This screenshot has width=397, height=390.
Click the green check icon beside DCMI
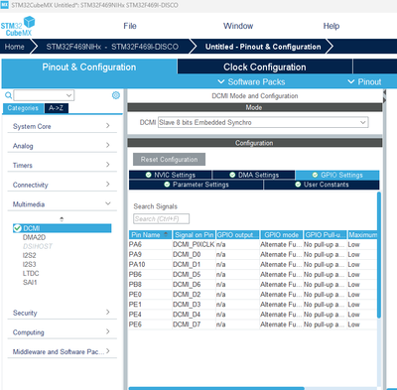pyautogui.click(x=18, y=228)
